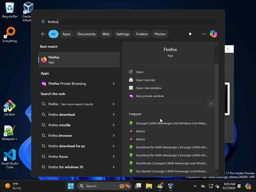Show hidden system tray icons
Viewport: 256px width, 192px height.
[x=195, y=186]
